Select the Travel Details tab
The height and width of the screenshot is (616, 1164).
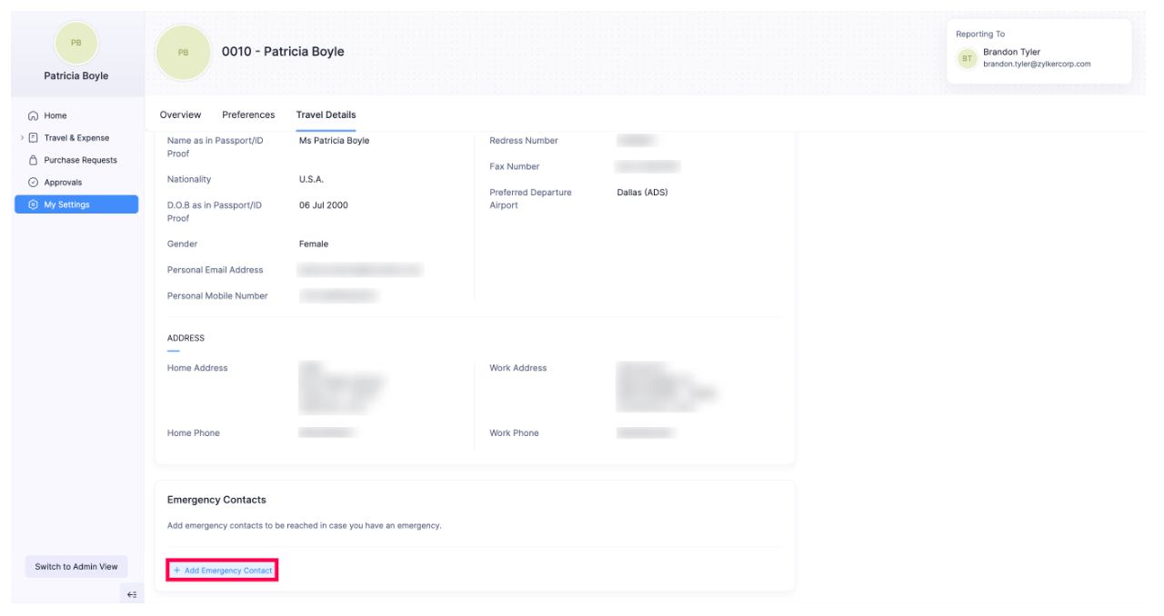point(326,114)
